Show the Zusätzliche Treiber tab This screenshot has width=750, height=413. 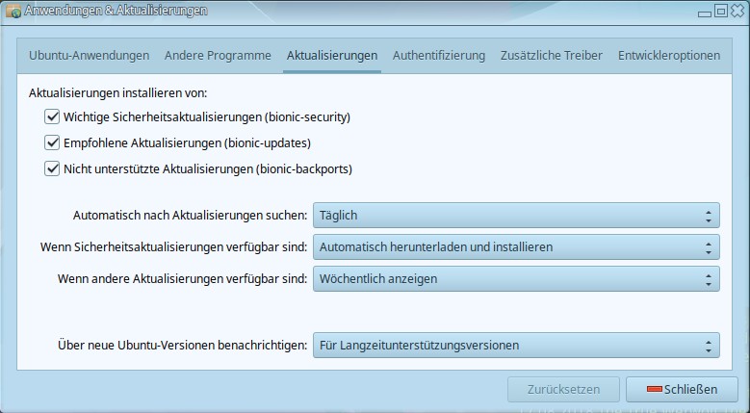point(551,56)
